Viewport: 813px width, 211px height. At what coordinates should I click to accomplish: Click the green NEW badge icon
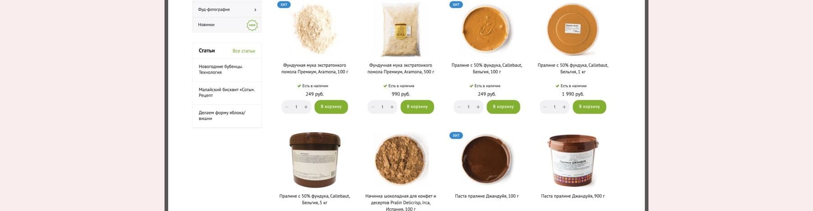pyautogui.click(x=253, y=25)
